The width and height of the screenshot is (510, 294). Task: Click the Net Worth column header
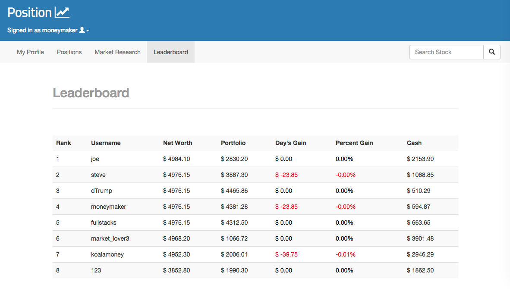pyautogui.click(x=178, y=143)
